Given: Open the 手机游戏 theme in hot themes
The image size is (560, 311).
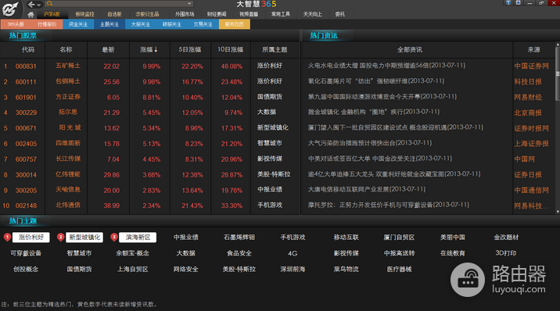Looking at the screenshot, I should click(x=293, y=238).
